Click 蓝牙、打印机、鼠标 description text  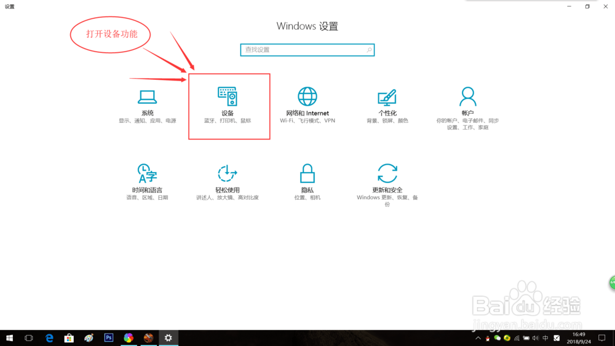point(228,120)
